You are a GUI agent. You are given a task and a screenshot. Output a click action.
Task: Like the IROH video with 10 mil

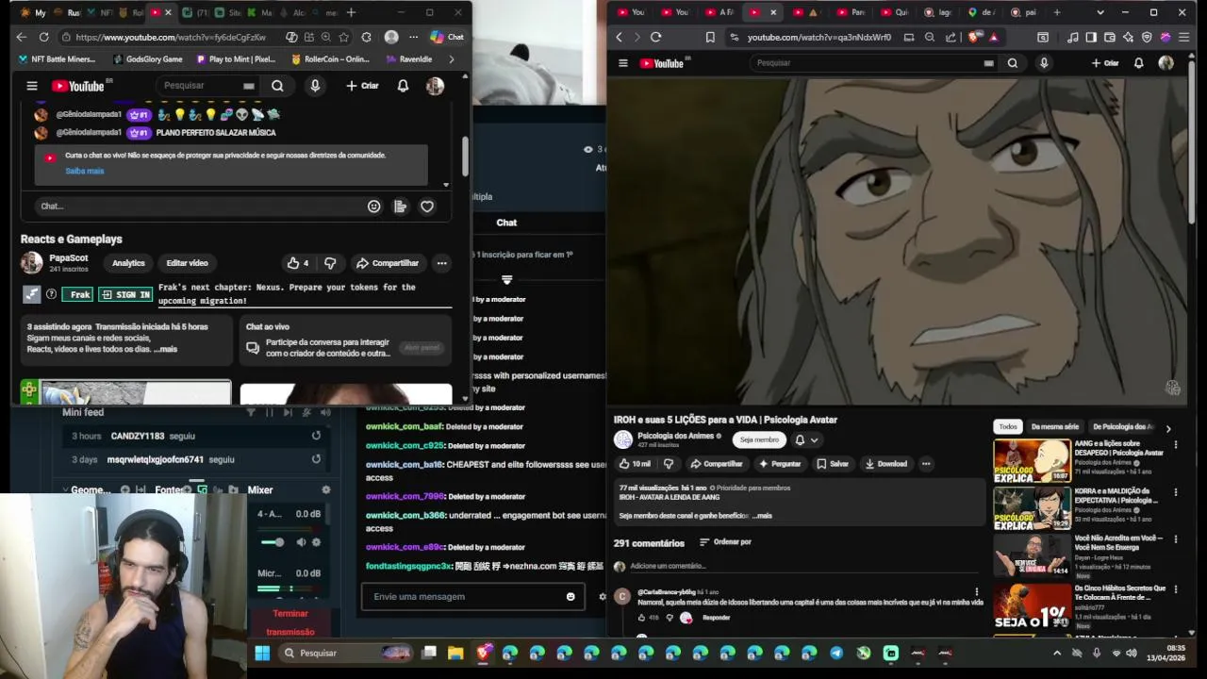point(635,464)
